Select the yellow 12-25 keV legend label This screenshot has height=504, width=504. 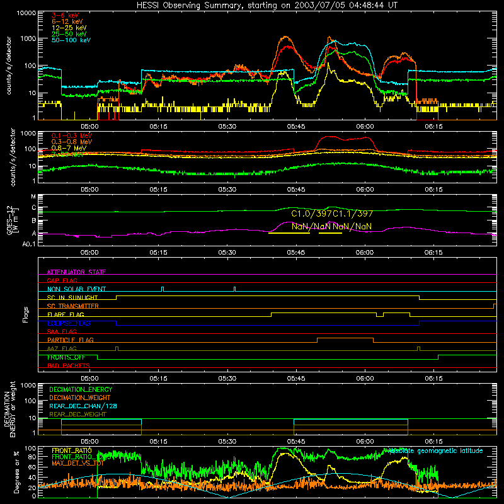coord(69,28)
